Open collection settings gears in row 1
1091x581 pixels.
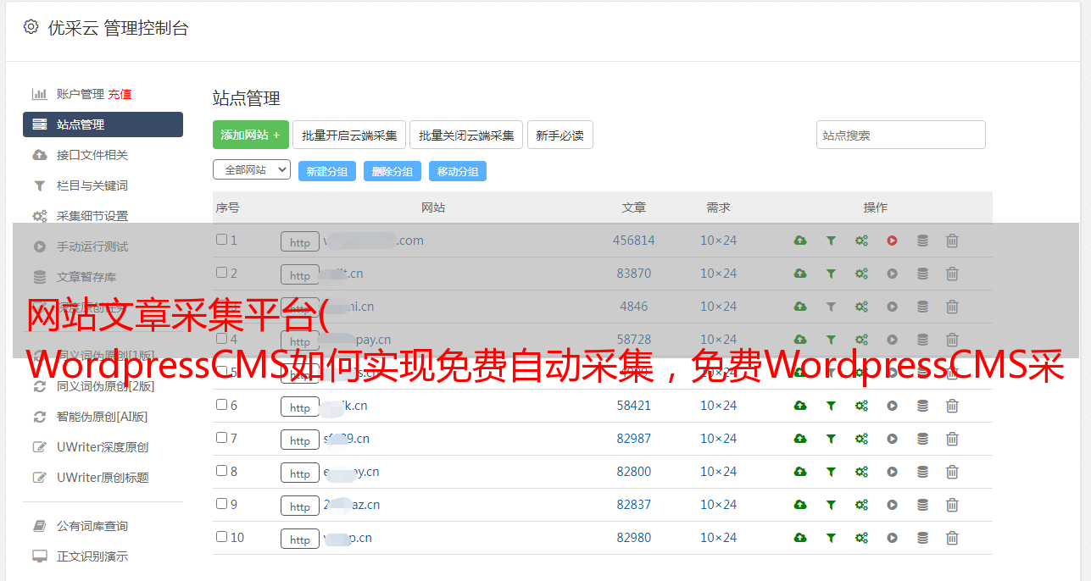(x=861, y=241)
